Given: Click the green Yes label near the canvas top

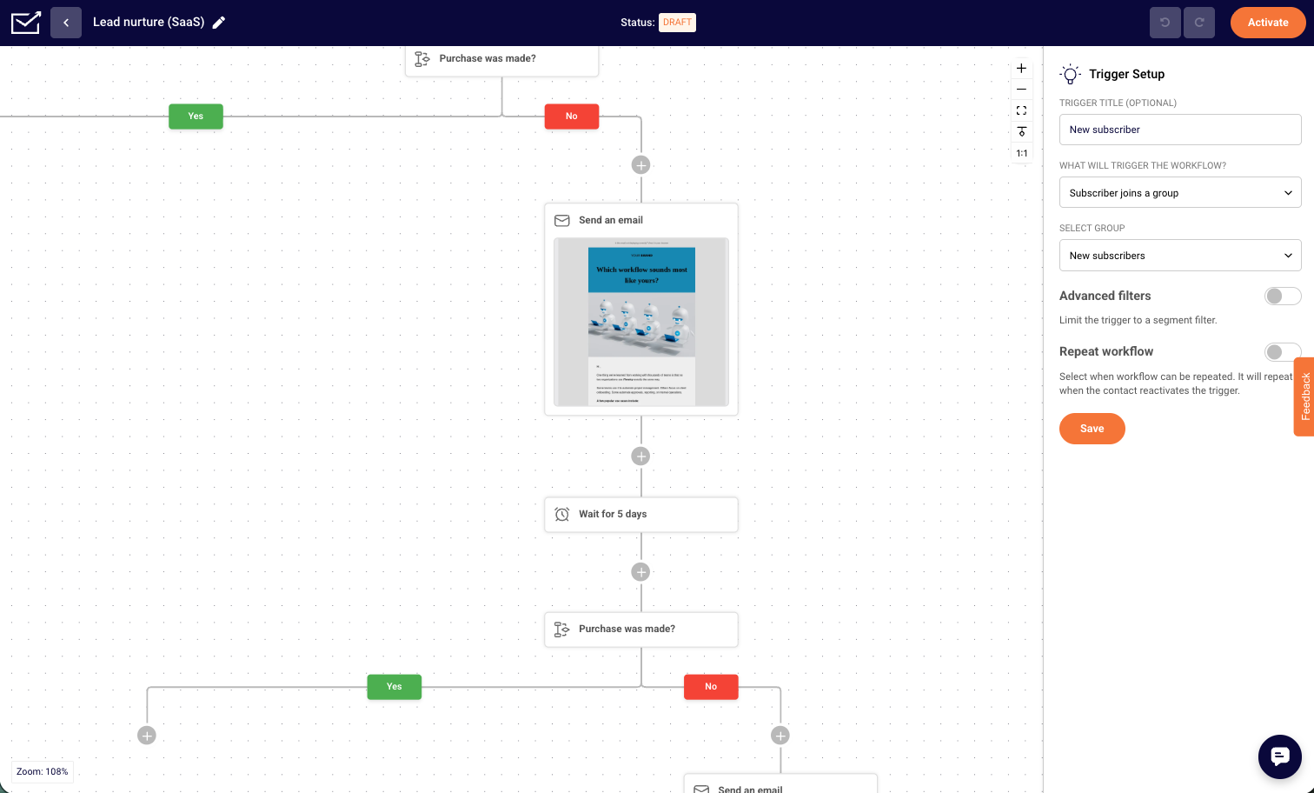Looking at the screenshot, I should pos(196,117).
